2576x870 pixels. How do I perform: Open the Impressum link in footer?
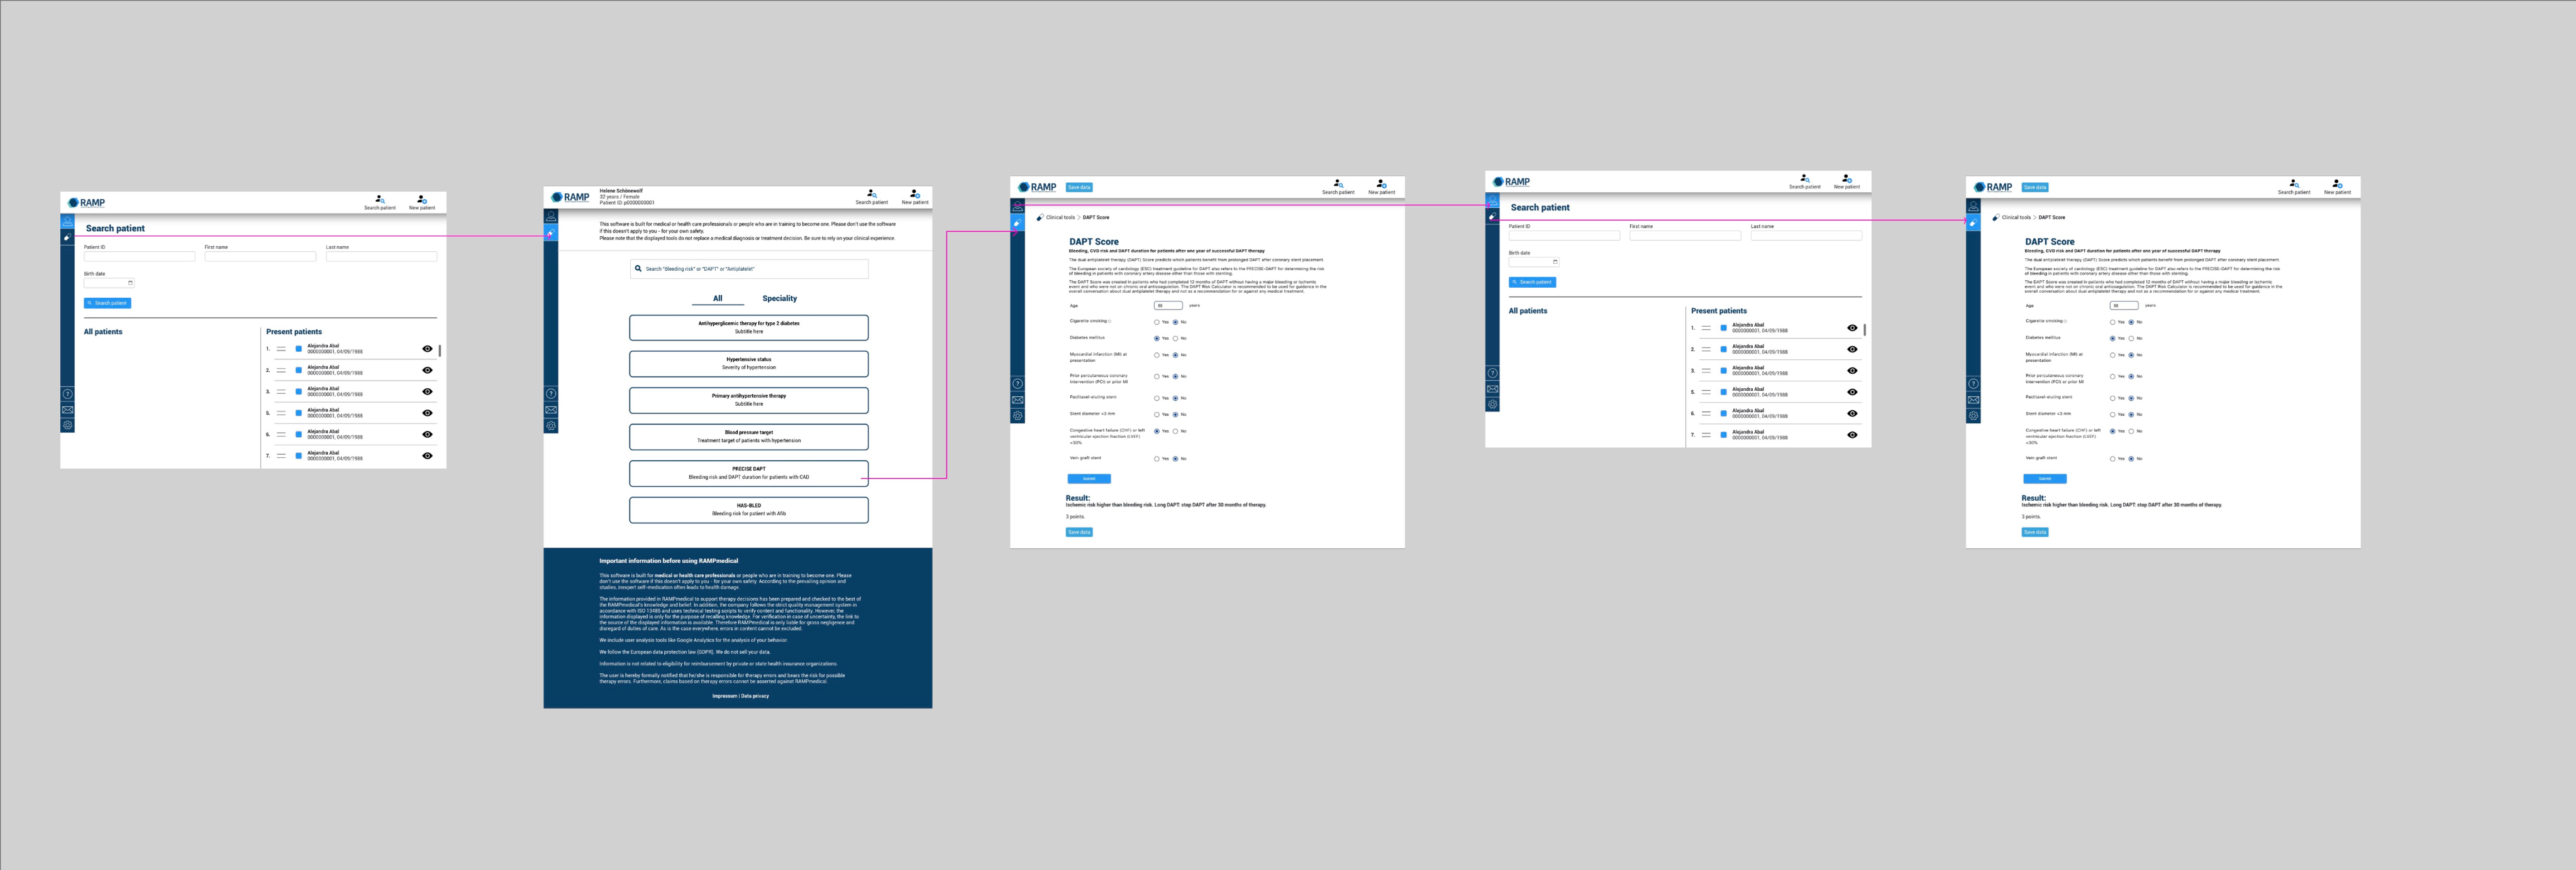pos(724,696)
